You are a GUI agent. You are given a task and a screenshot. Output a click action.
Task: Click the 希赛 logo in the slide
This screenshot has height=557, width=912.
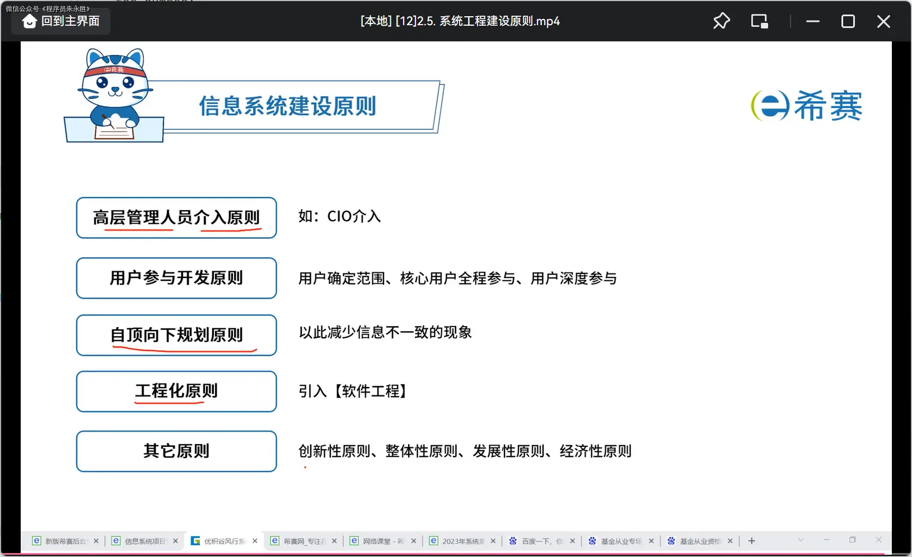click(x=806, y=106)
